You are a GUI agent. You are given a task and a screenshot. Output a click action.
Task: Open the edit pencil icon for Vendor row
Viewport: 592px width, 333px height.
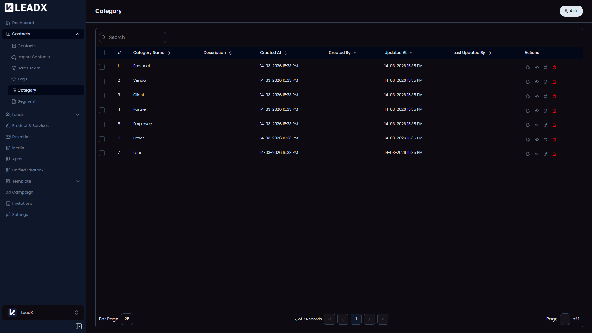(545, 82)
